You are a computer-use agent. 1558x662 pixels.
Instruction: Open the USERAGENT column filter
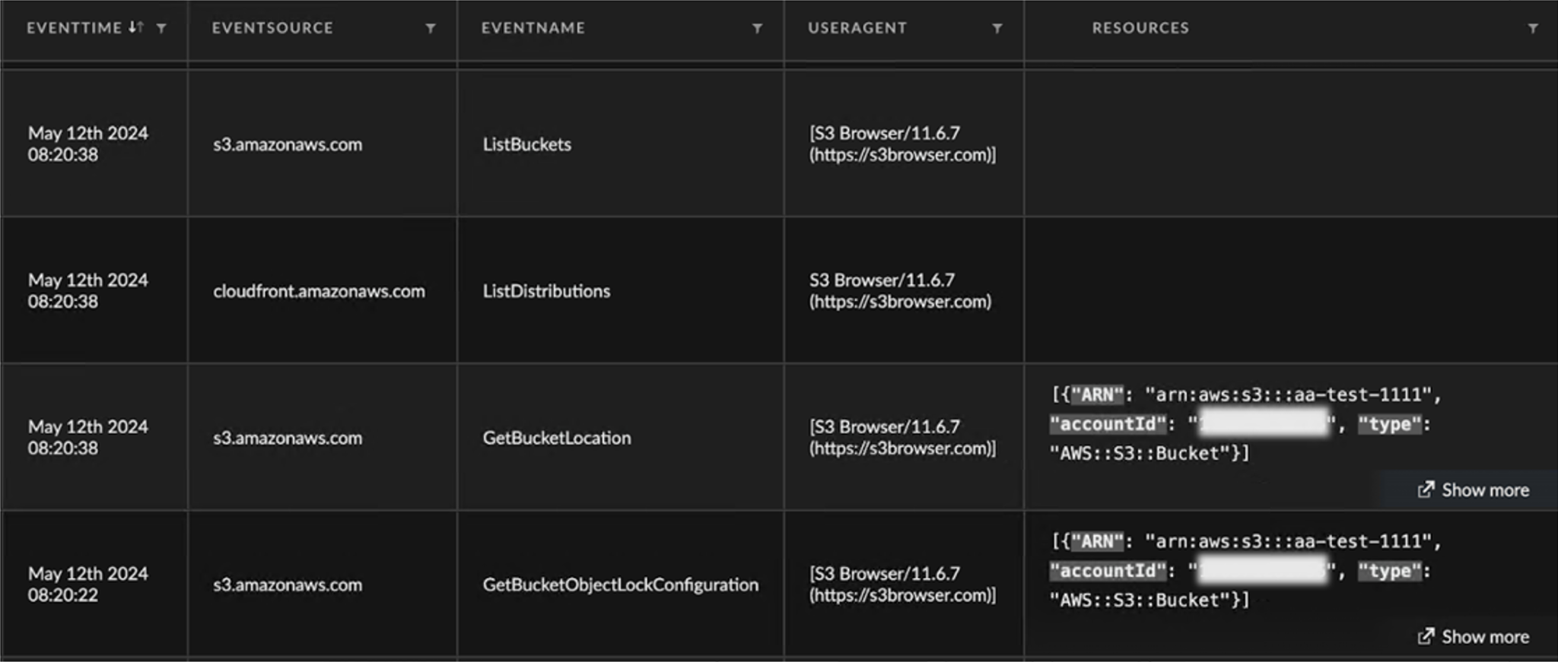click(997, 28)
